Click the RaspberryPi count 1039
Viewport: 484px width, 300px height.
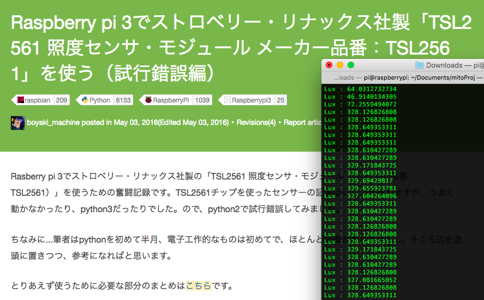click(x=202, y=100)
